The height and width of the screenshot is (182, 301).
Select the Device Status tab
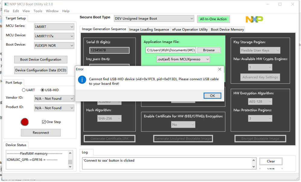click(16, 145)
